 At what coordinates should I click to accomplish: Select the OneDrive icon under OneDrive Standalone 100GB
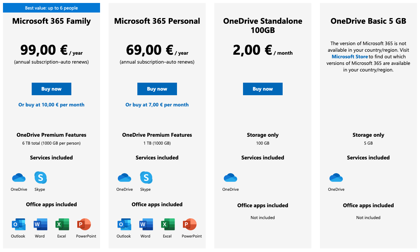[230, 177]
